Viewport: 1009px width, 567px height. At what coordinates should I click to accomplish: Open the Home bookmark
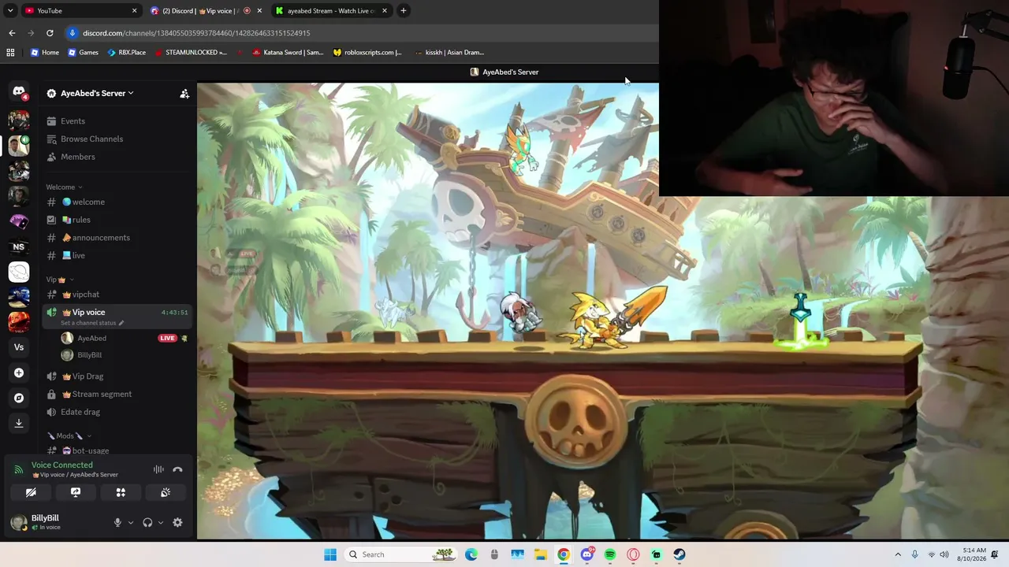point(45,53)
